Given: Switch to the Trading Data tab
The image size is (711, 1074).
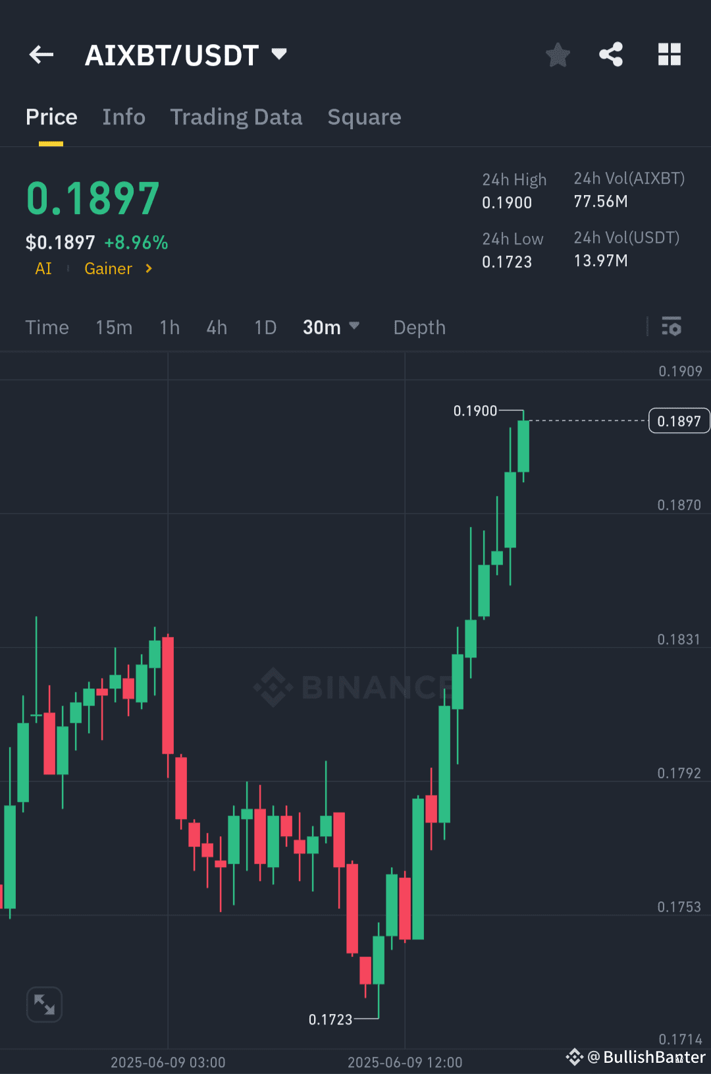Looking at the screenshot, I should [x=236, y=117].
